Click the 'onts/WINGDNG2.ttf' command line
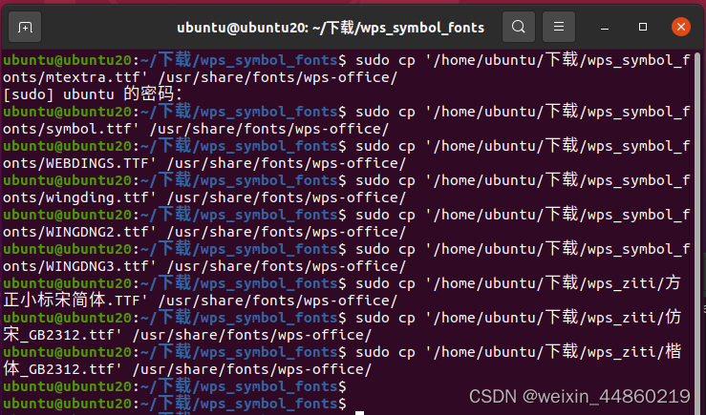This screenshot has width=706, height=415. click(204, 232)
